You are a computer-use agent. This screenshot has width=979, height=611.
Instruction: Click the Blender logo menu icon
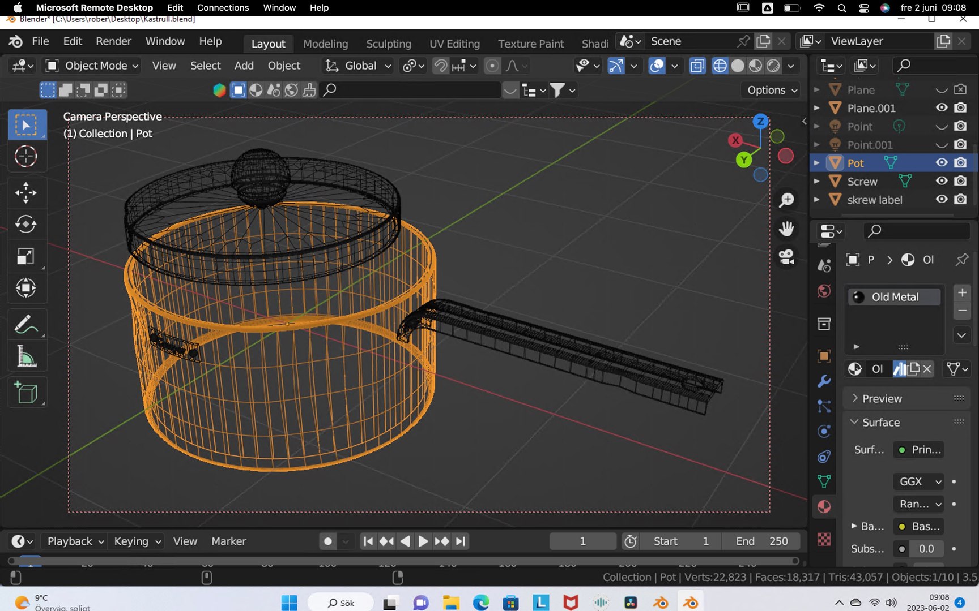16,41
